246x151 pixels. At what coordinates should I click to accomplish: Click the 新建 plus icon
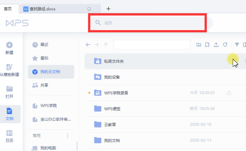(x=9, y=45)
